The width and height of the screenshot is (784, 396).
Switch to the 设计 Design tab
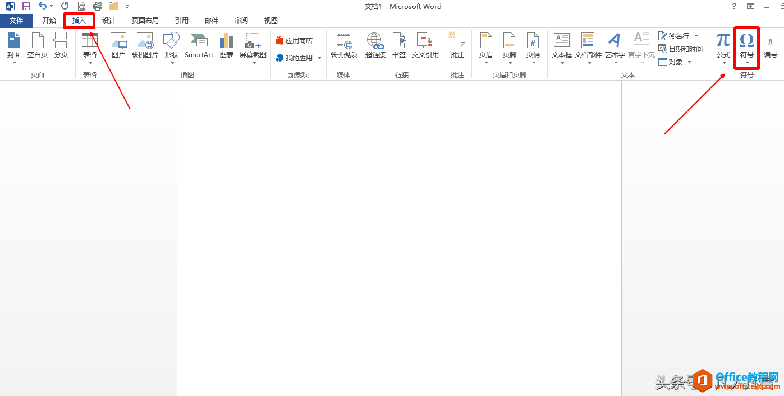(x=109, y=21)
